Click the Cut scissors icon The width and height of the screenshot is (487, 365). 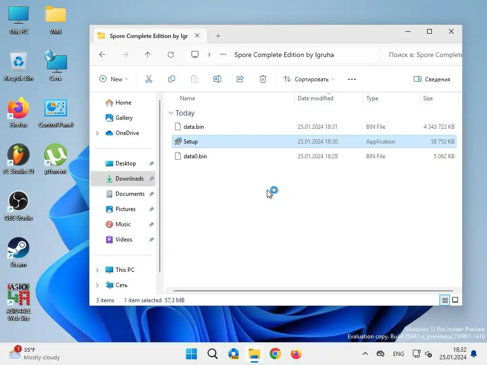pyautogui.click(x=149, y=79)
